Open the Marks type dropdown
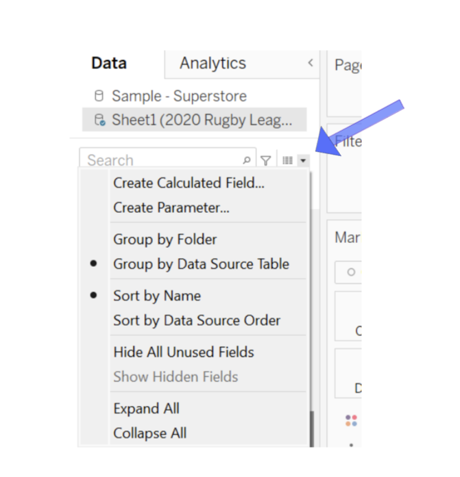The height and width of the screenshot is (477, 460). click(x=348, y=272)
